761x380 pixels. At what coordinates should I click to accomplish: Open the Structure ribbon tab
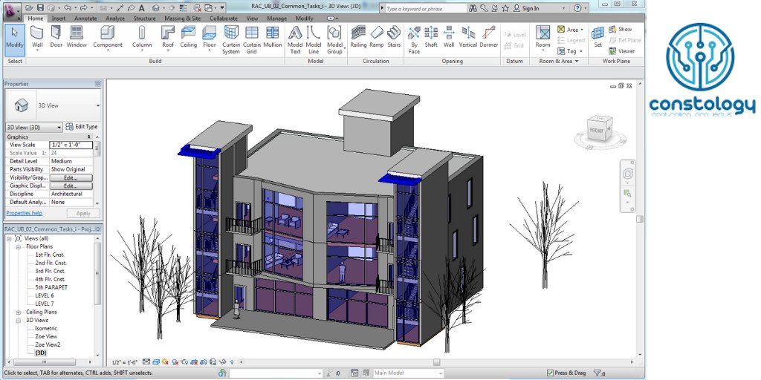tap(145, 19)
